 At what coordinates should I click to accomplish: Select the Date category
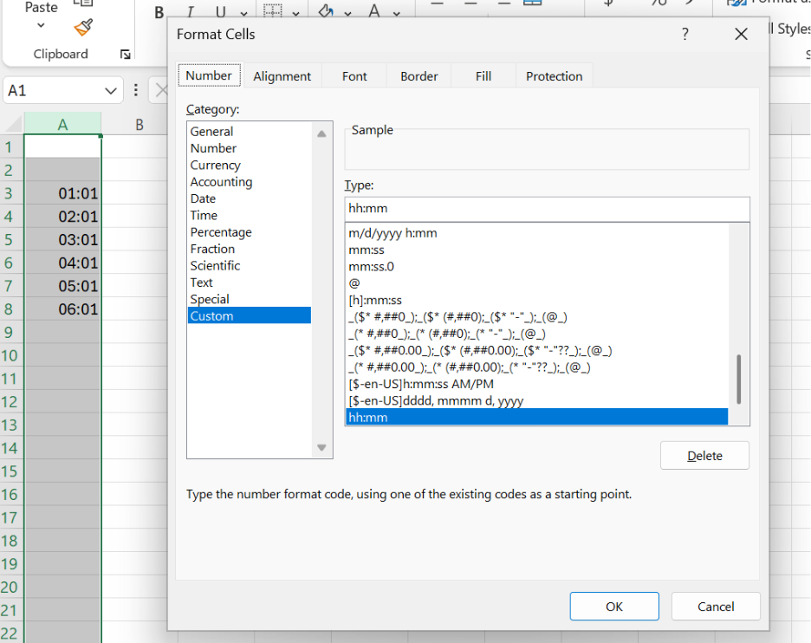pyautogui.click(x=250, y=198)
